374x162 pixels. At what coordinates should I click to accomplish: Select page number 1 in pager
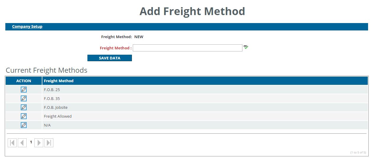point(31,142)
